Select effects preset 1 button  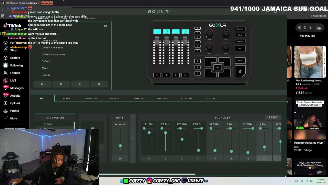[x=197, y=28]
